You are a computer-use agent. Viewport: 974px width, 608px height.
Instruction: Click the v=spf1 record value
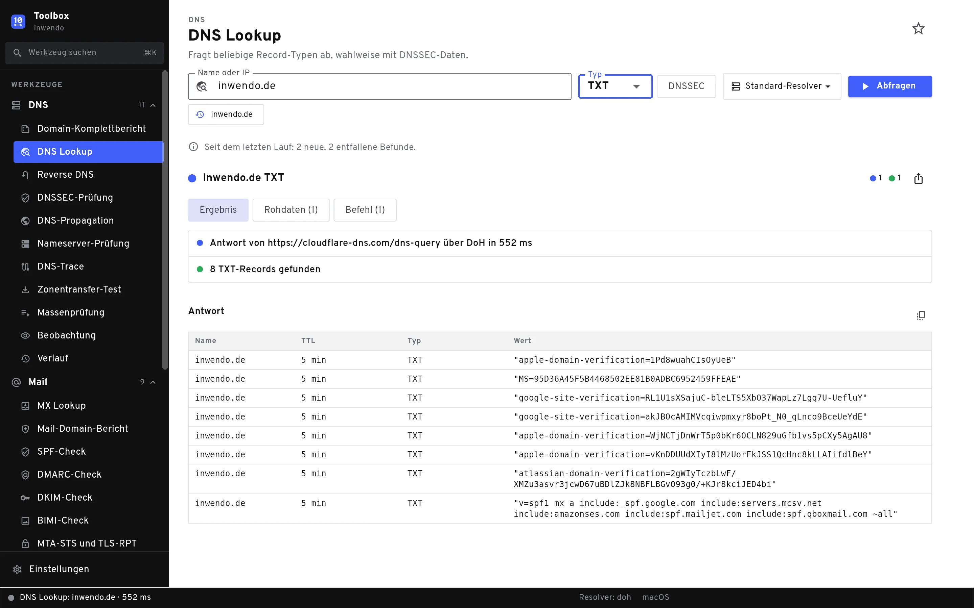705,508
